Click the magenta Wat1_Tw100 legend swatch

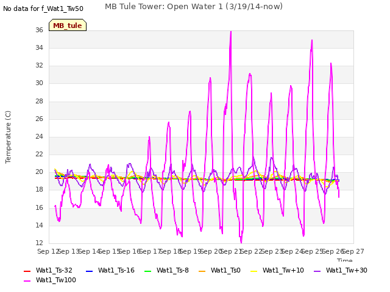click(x=27, y=281)
